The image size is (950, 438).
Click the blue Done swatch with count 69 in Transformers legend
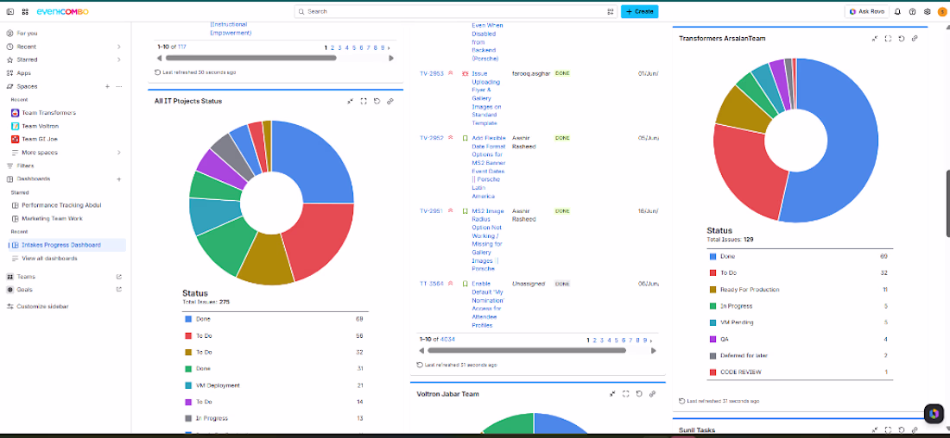[712, 257]
